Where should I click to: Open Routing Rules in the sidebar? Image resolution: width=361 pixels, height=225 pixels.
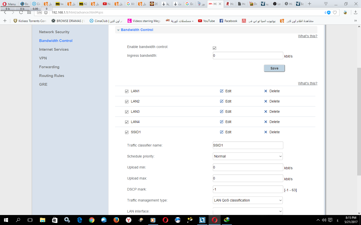52,76
